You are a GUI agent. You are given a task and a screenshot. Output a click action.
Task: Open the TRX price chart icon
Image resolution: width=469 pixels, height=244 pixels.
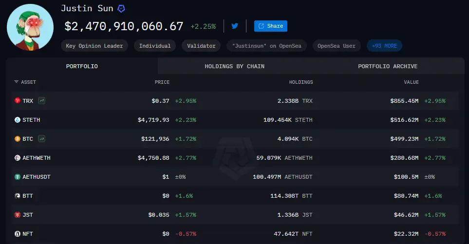click(x=42, y=101)
